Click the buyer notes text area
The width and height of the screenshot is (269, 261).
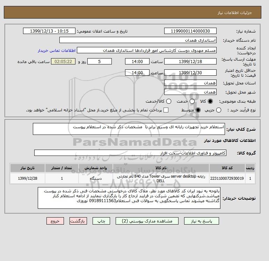click(x=129, y=198)
